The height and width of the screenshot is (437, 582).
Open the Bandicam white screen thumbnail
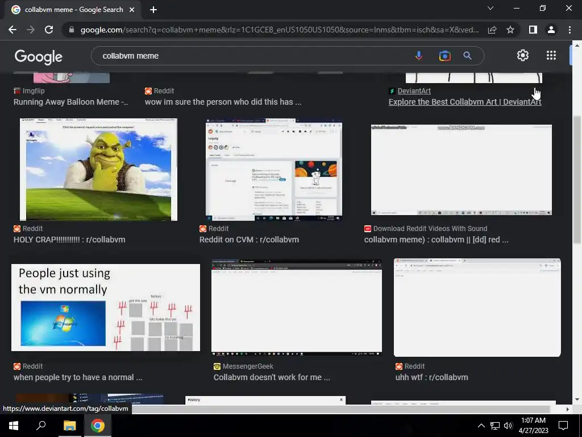tap(462, 170)
